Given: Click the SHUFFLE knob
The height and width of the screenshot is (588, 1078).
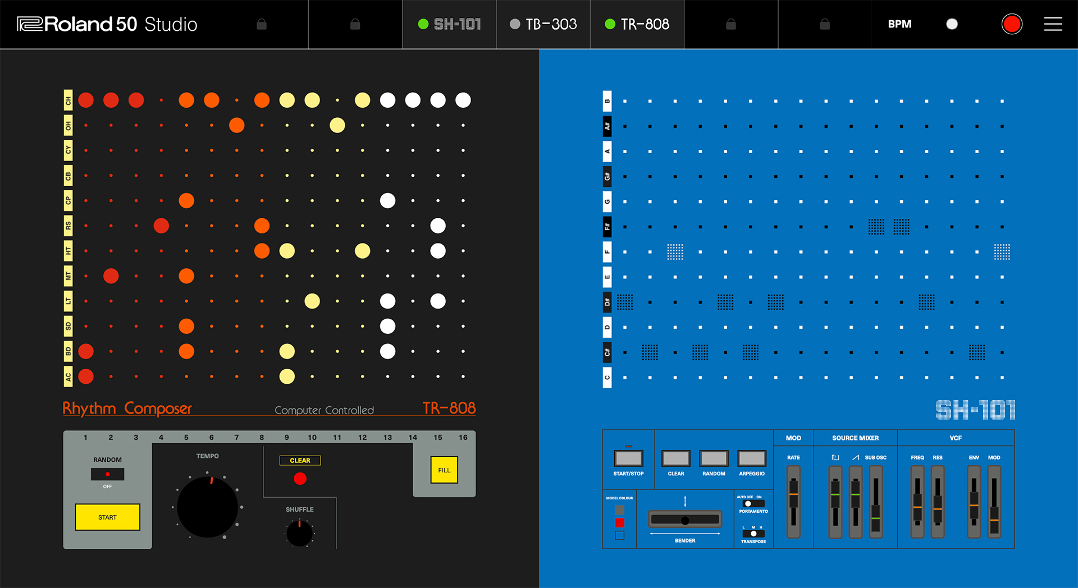Looking at the screenshot, I should click(x=300, y=533).
